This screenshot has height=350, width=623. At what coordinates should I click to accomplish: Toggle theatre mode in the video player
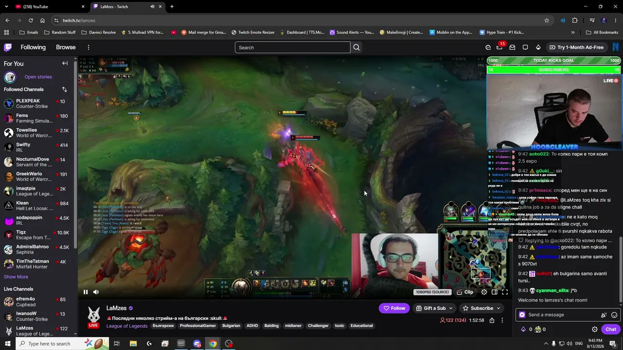pos(495,292)
